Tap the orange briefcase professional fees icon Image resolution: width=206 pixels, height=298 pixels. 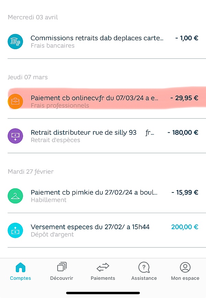15,102
